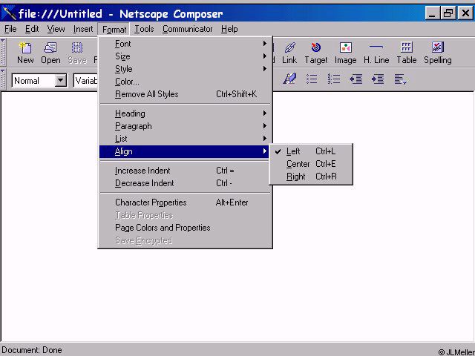Choose Decrease Indent from the menu
The width and height of the screenshot is (475, 356).
pyautogui.click(x=185, y=183)
